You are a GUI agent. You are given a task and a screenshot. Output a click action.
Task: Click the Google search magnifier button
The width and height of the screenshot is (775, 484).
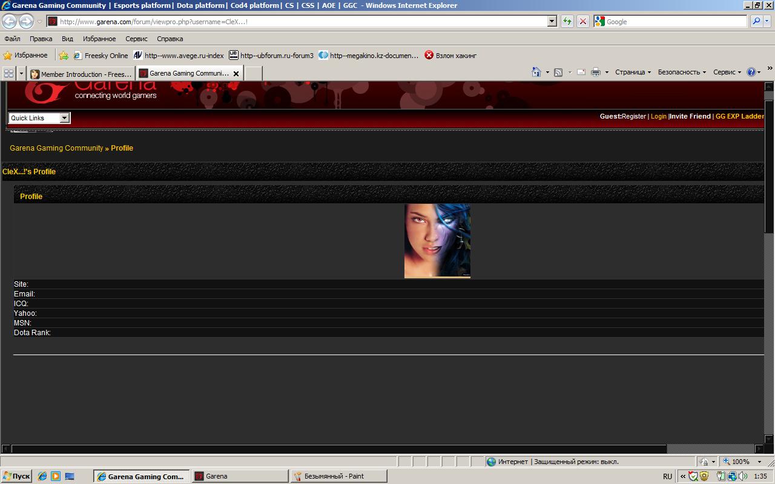[x=756, y=22]
